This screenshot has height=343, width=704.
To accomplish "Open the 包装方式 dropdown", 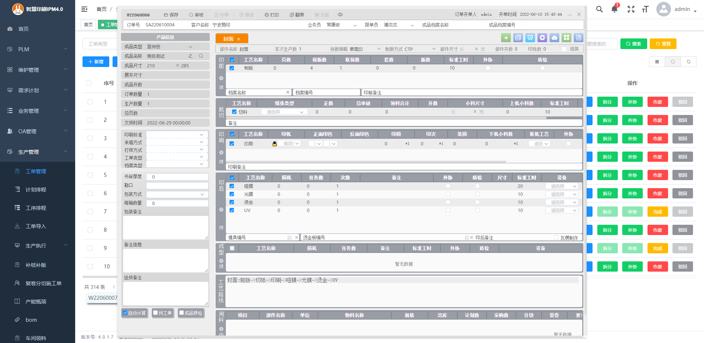I will point(202,194).
